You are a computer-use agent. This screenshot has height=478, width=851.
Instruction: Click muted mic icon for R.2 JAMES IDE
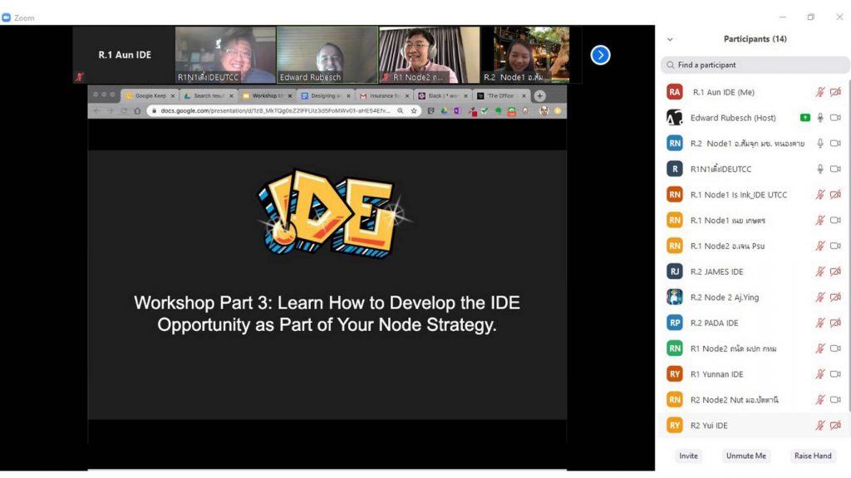tap(820, 271)
